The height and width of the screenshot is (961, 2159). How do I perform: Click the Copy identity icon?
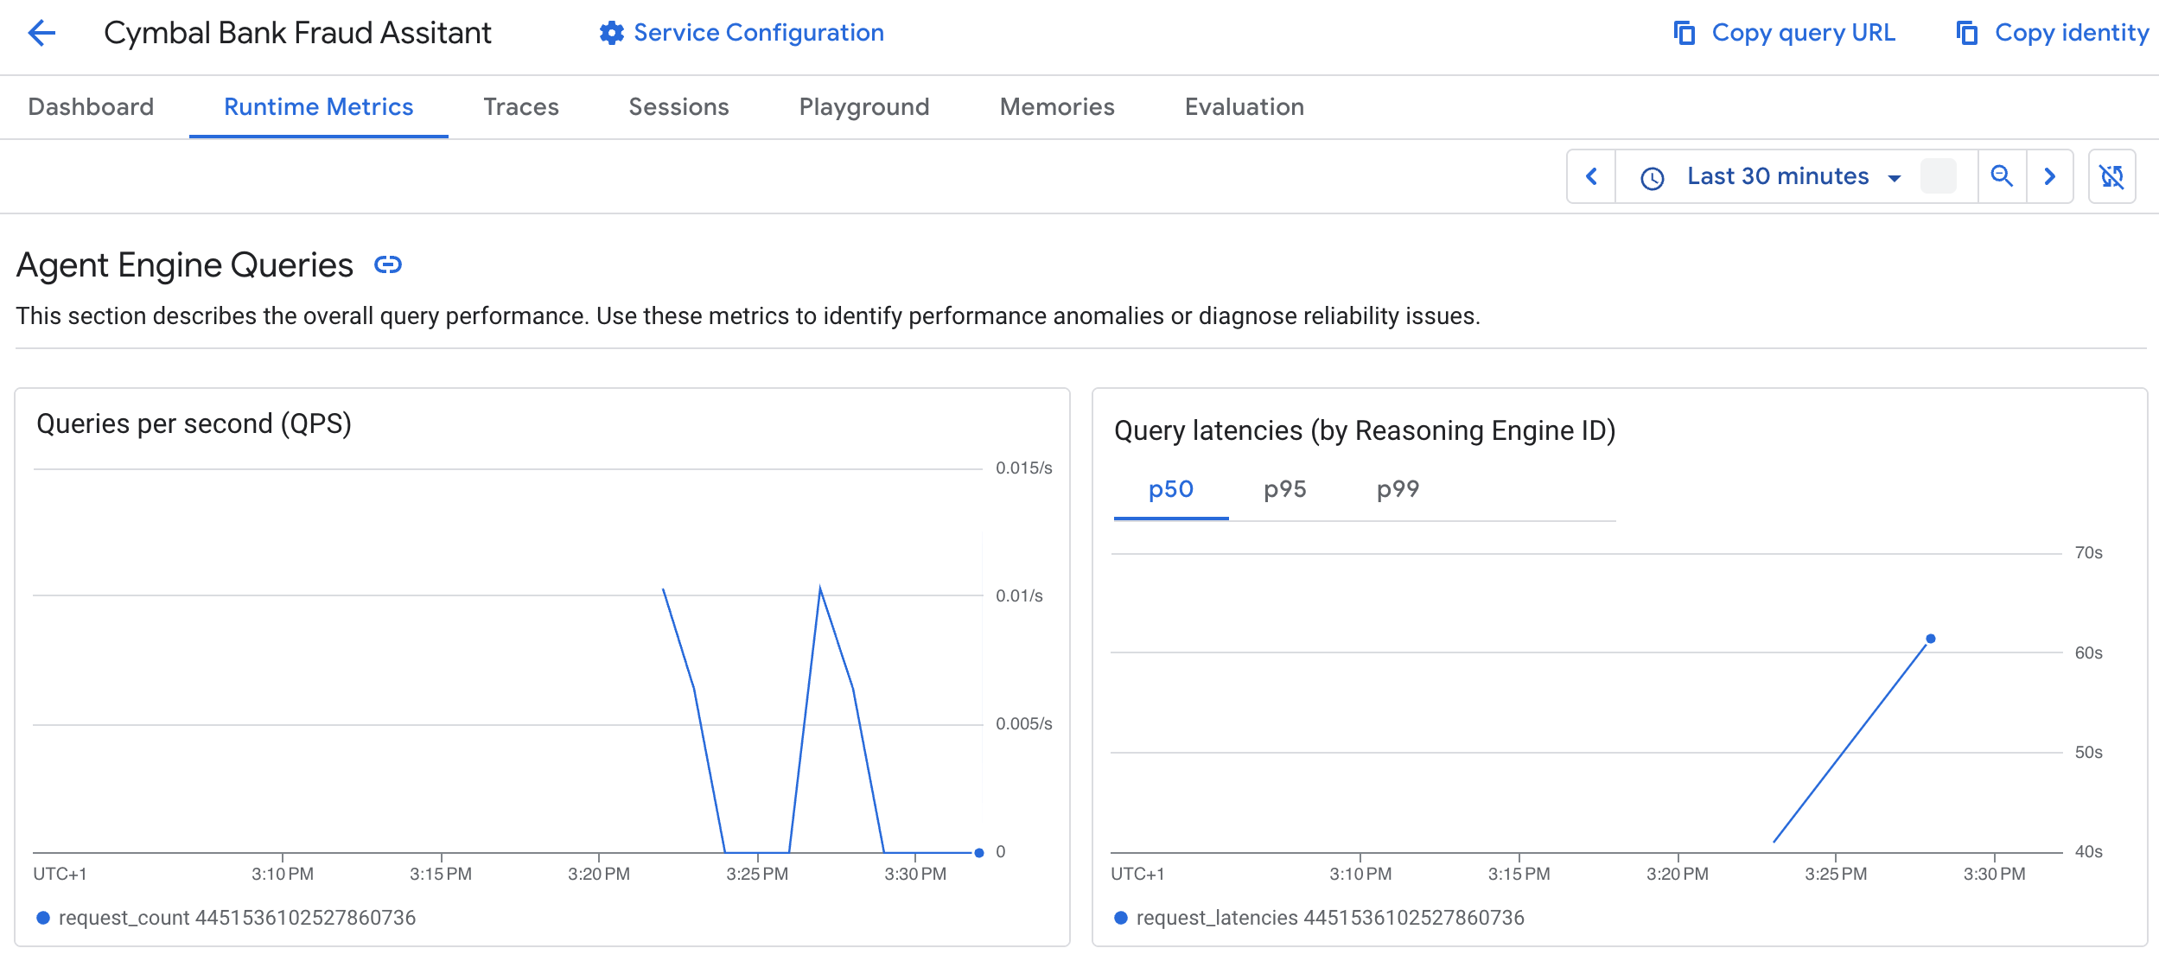(x=1966, y=34)
